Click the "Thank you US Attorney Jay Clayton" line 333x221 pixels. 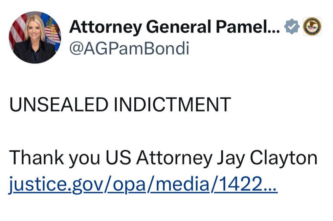coord(163,158)
